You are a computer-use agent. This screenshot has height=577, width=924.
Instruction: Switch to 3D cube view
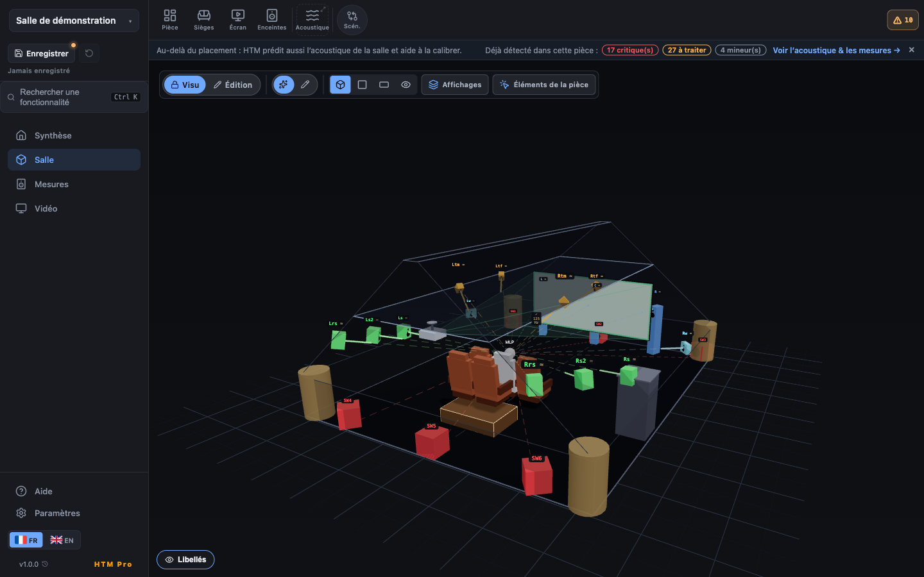341,85
